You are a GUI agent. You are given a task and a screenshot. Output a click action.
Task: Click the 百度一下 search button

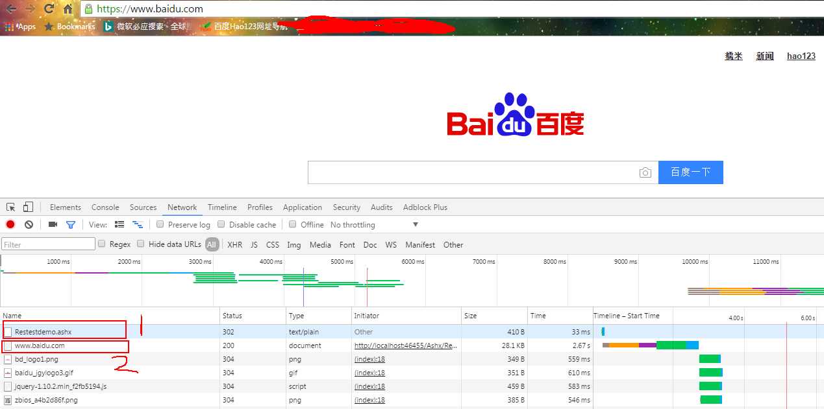point(690,172)
